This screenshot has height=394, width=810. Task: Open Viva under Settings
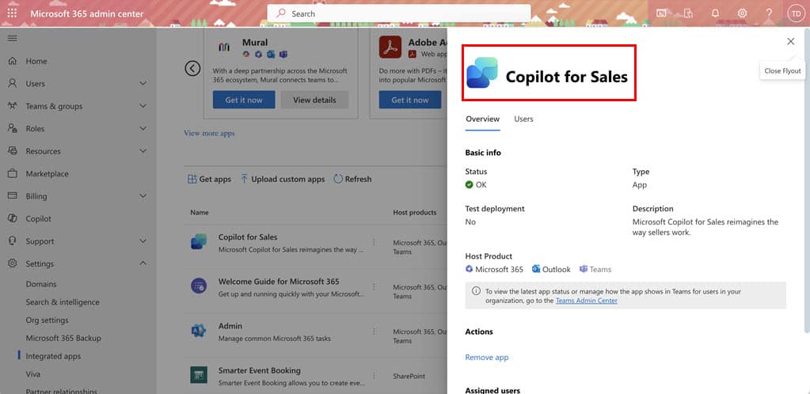click(x=33, y=374)
